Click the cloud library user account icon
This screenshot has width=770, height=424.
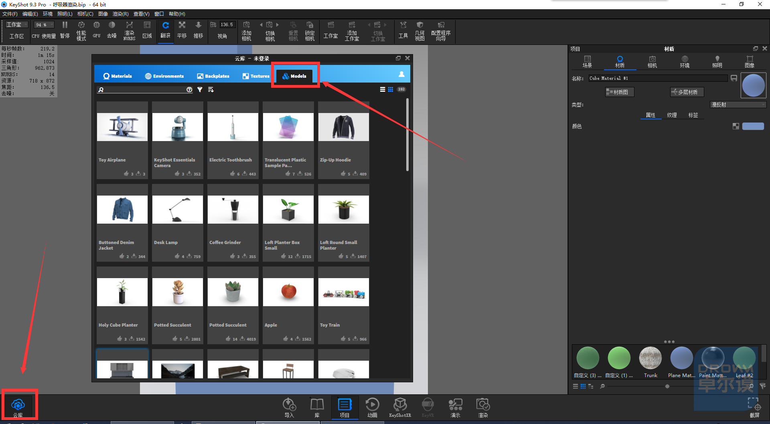(401, 75)
